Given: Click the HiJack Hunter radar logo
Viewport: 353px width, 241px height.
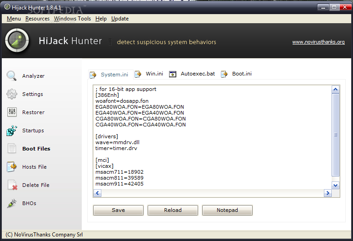Looking at the screenshot, I should (x=17, y=40).
